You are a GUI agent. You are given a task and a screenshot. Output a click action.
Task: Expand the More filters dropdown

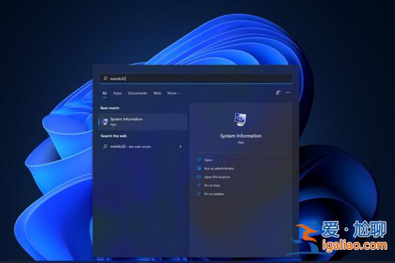coord(173,93)
